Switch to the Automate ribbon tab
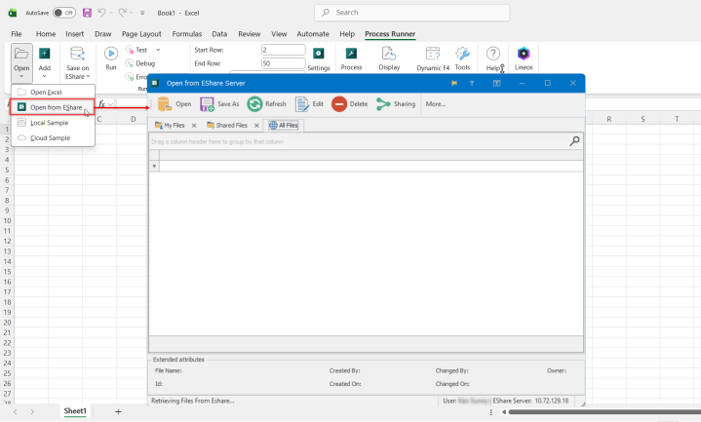Viewport: 701px width, 422px height. tap(313, 34)
